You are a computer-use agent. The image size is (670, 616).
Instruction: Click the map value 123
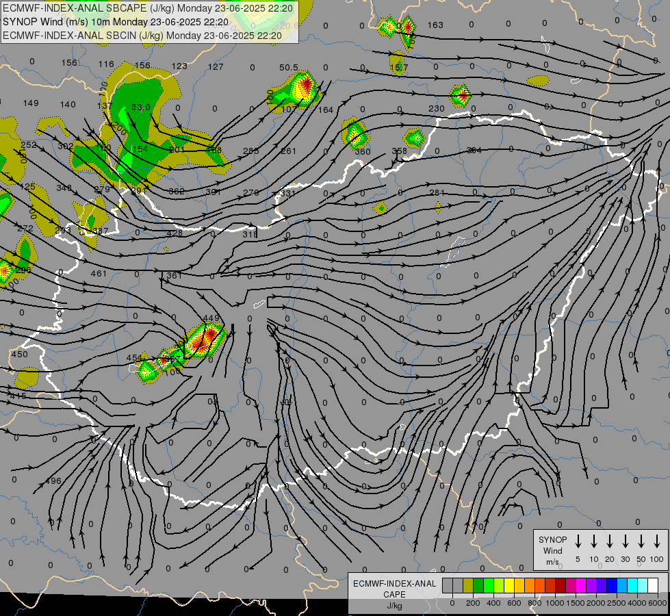click(x=179, y=66)
